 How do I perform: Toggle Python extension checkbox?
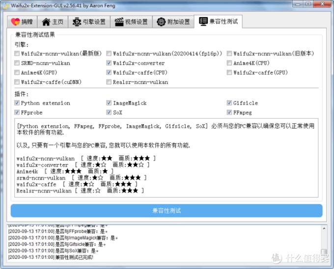(17, 103)
